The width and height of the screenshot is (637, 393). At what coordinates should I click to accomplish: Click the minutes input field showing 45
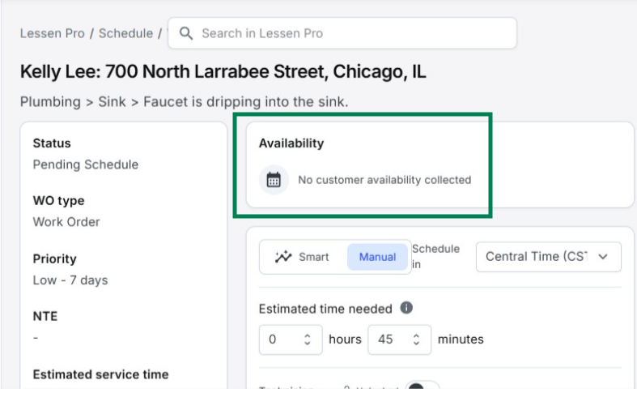click(389, 340)
